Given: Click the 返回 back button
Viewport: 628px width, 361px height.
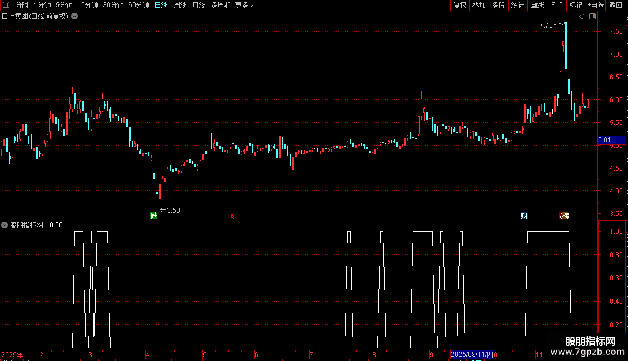Looking at the screenshot, I should pyautogui.click(x=616, y=5).
